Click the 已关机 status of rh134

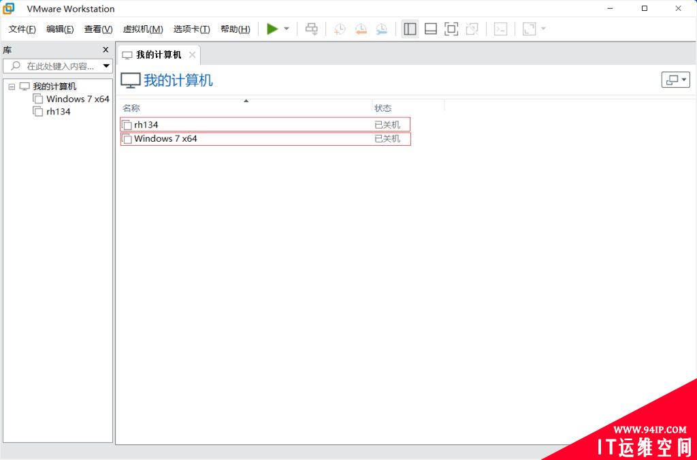click(x=387, y=125)
